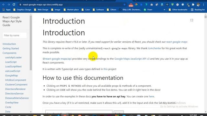207x116 pixels.
Task: Open the Image bookmark folder
Action: (x=56, y=10)
